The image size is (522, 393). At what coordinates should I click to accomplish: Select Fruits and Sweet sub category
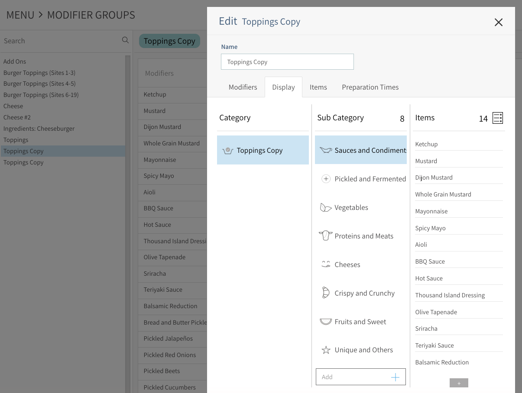pos(361,322)
